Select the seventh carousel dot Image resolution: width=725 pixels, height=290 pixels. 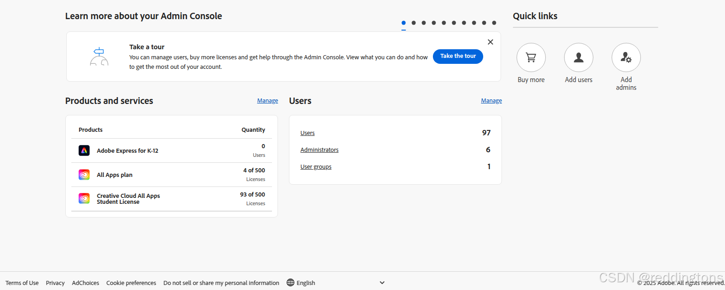coord(464,23)
